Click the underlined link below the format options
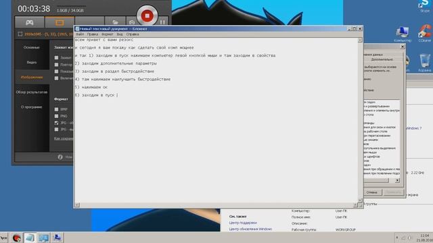433x243 pixels. [64, 138]
